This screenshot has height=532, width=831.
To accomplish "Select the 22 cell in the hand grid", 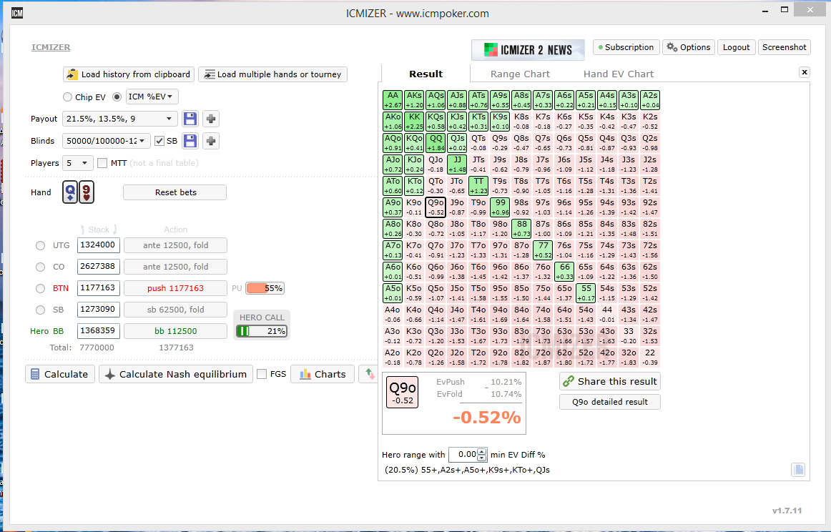I will click(650, 357).
